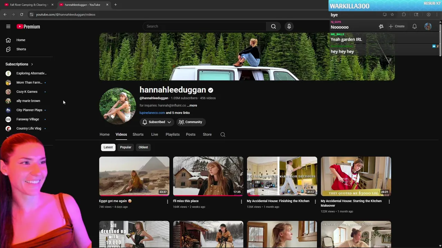Image resolution: width=442 pixels, height=248 pixels.
Task: Click the Shorts icon in sidebar
Action: pos(8,49)
